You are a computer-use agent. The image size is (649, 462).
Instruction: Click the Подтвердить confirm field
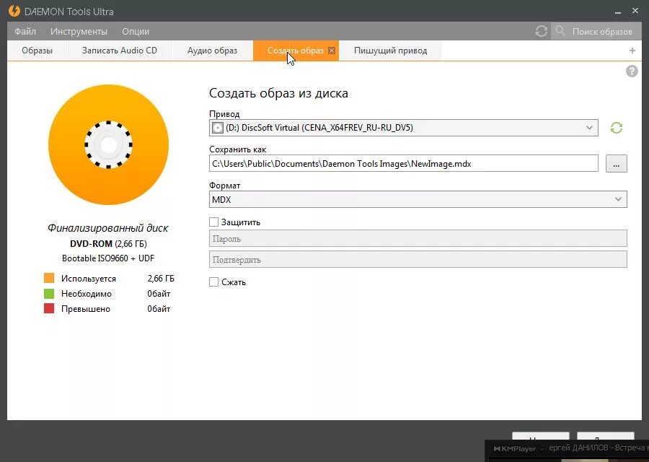pyautogui.click(x=418, y=260)
